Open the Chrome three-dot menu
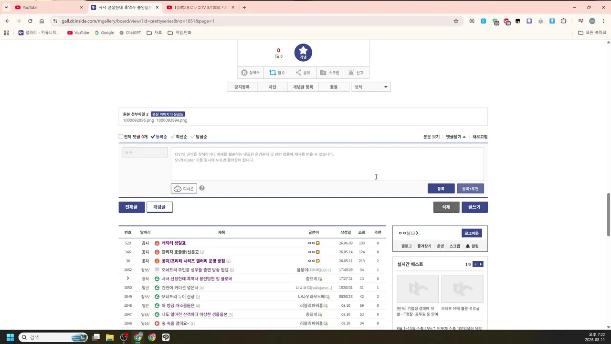Screen dimensions: 611x344 [x=604, y=21]
